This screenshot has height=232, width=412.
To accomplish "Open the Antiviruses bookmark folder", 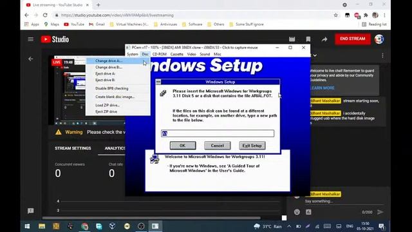I will [x=165, y=24].
